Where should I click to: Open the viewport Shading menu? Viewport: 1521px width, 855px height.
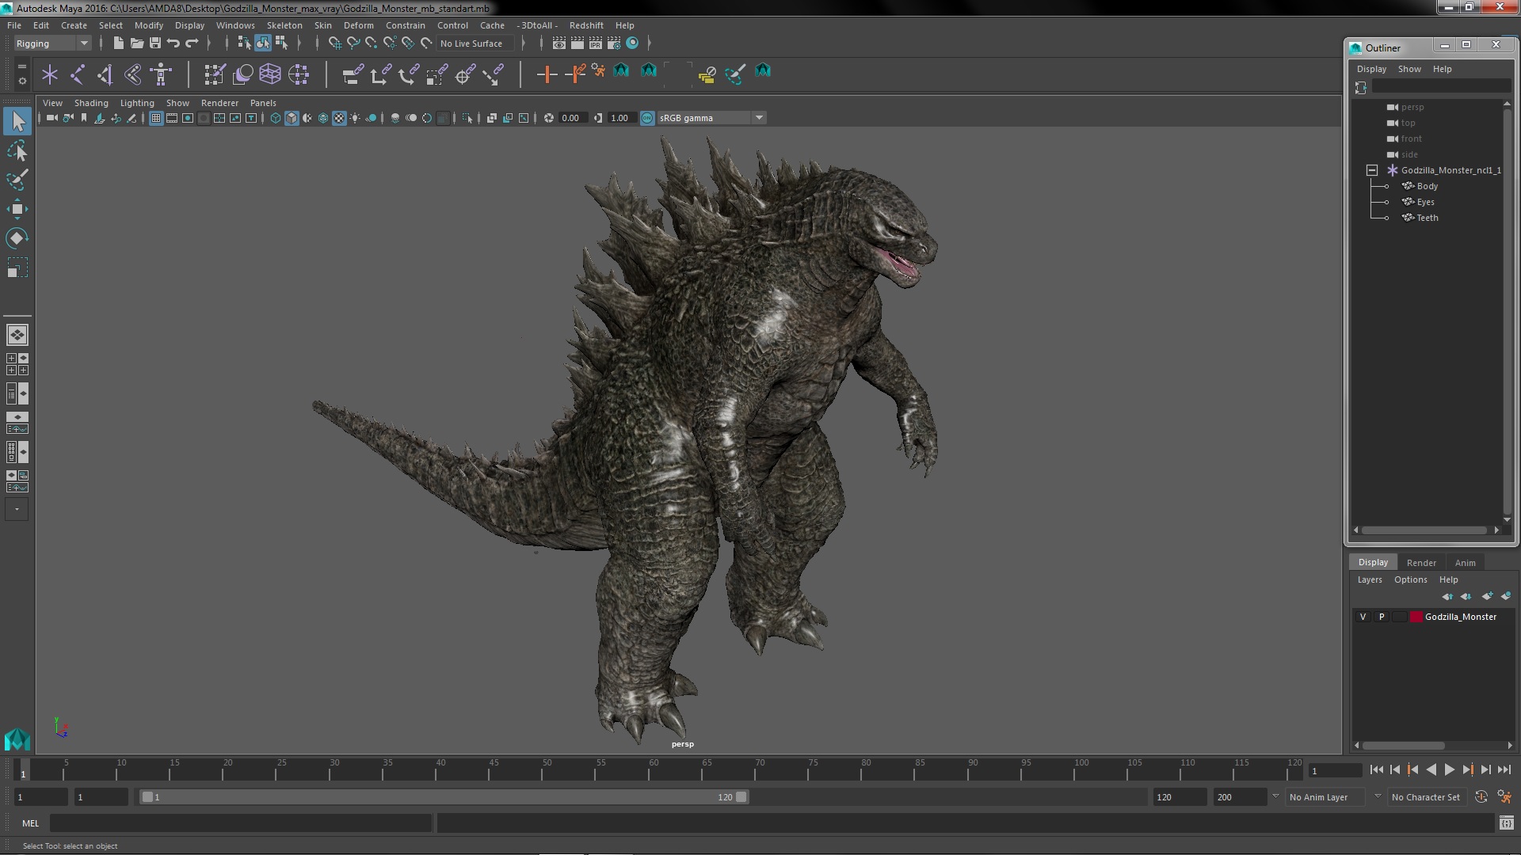(x=91, y=103)
